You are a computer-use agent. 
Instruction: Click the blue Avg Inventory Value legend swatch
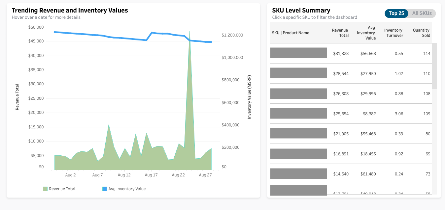[x=105, y=189]
